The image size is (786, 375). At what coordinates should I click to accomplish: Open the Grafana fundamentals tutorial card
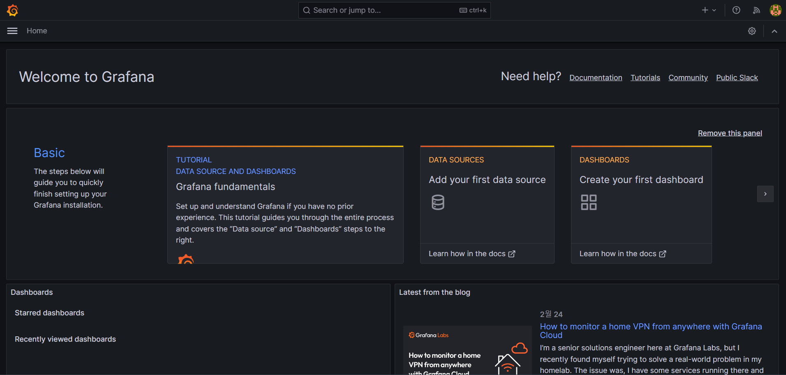point(285,205)
